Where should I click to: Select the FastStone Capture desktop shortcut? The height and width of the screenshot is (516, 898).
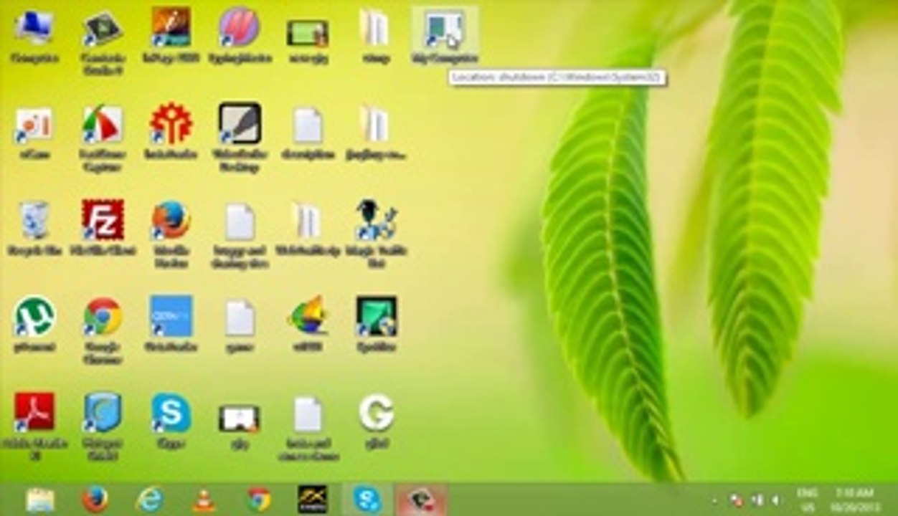click(103, 124)
